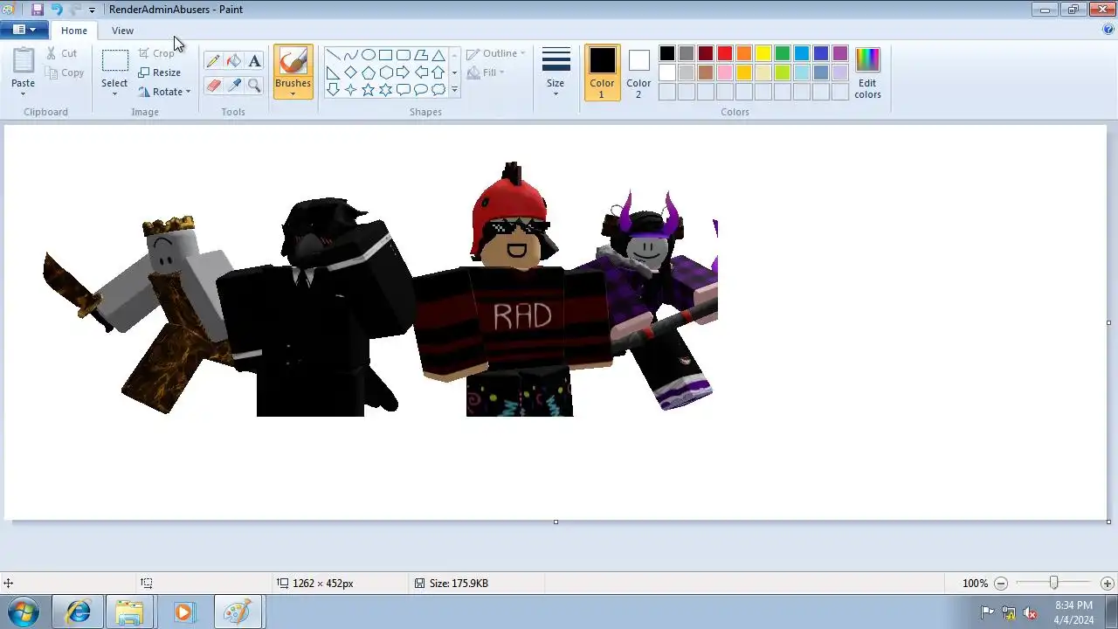1118x629 pixels.
Task: Click the Resize button
Action: (160, 73)
